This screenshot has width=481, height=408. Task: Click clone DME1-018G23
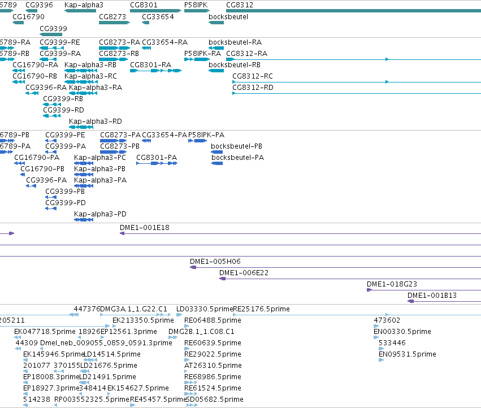coord(392,284)
